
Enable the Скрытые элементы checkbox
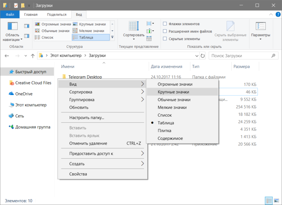(x=165, y=39)
